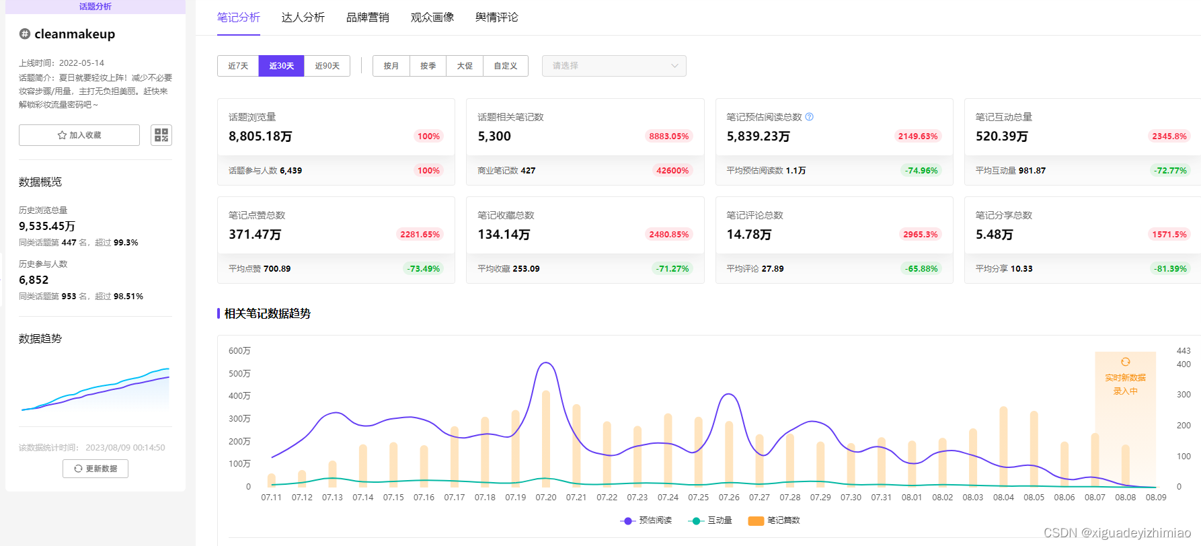This screenshot has width=1201, height=546.
Task: Click the 数据趋势 mini chart thumbnail
Action: click(x=95, y=389)
